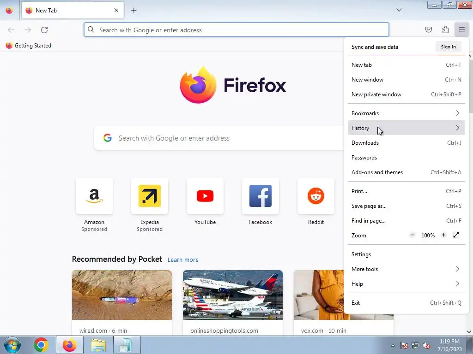Click the Firefox View icon beside tabs
The width and height of the screenshot is (473, 354).
click(9, 11)
